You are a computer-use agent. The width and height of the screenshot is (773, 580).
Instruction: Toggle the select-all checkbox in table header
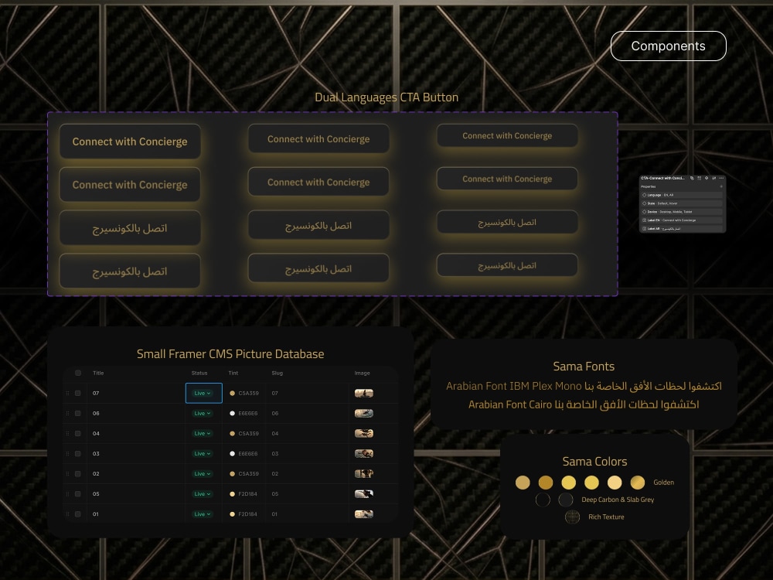[x=78, y=373]
